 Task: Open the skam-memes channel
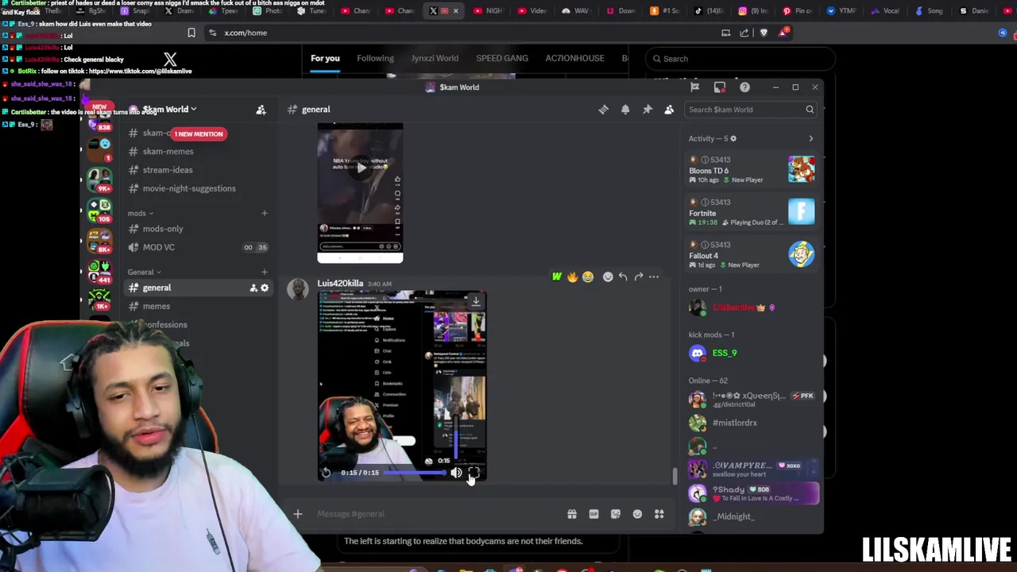coord(168,151)
